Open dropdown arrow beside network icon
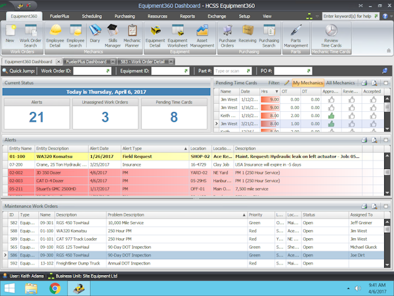This screenshot has height=296, width=394. coord(317,16)
